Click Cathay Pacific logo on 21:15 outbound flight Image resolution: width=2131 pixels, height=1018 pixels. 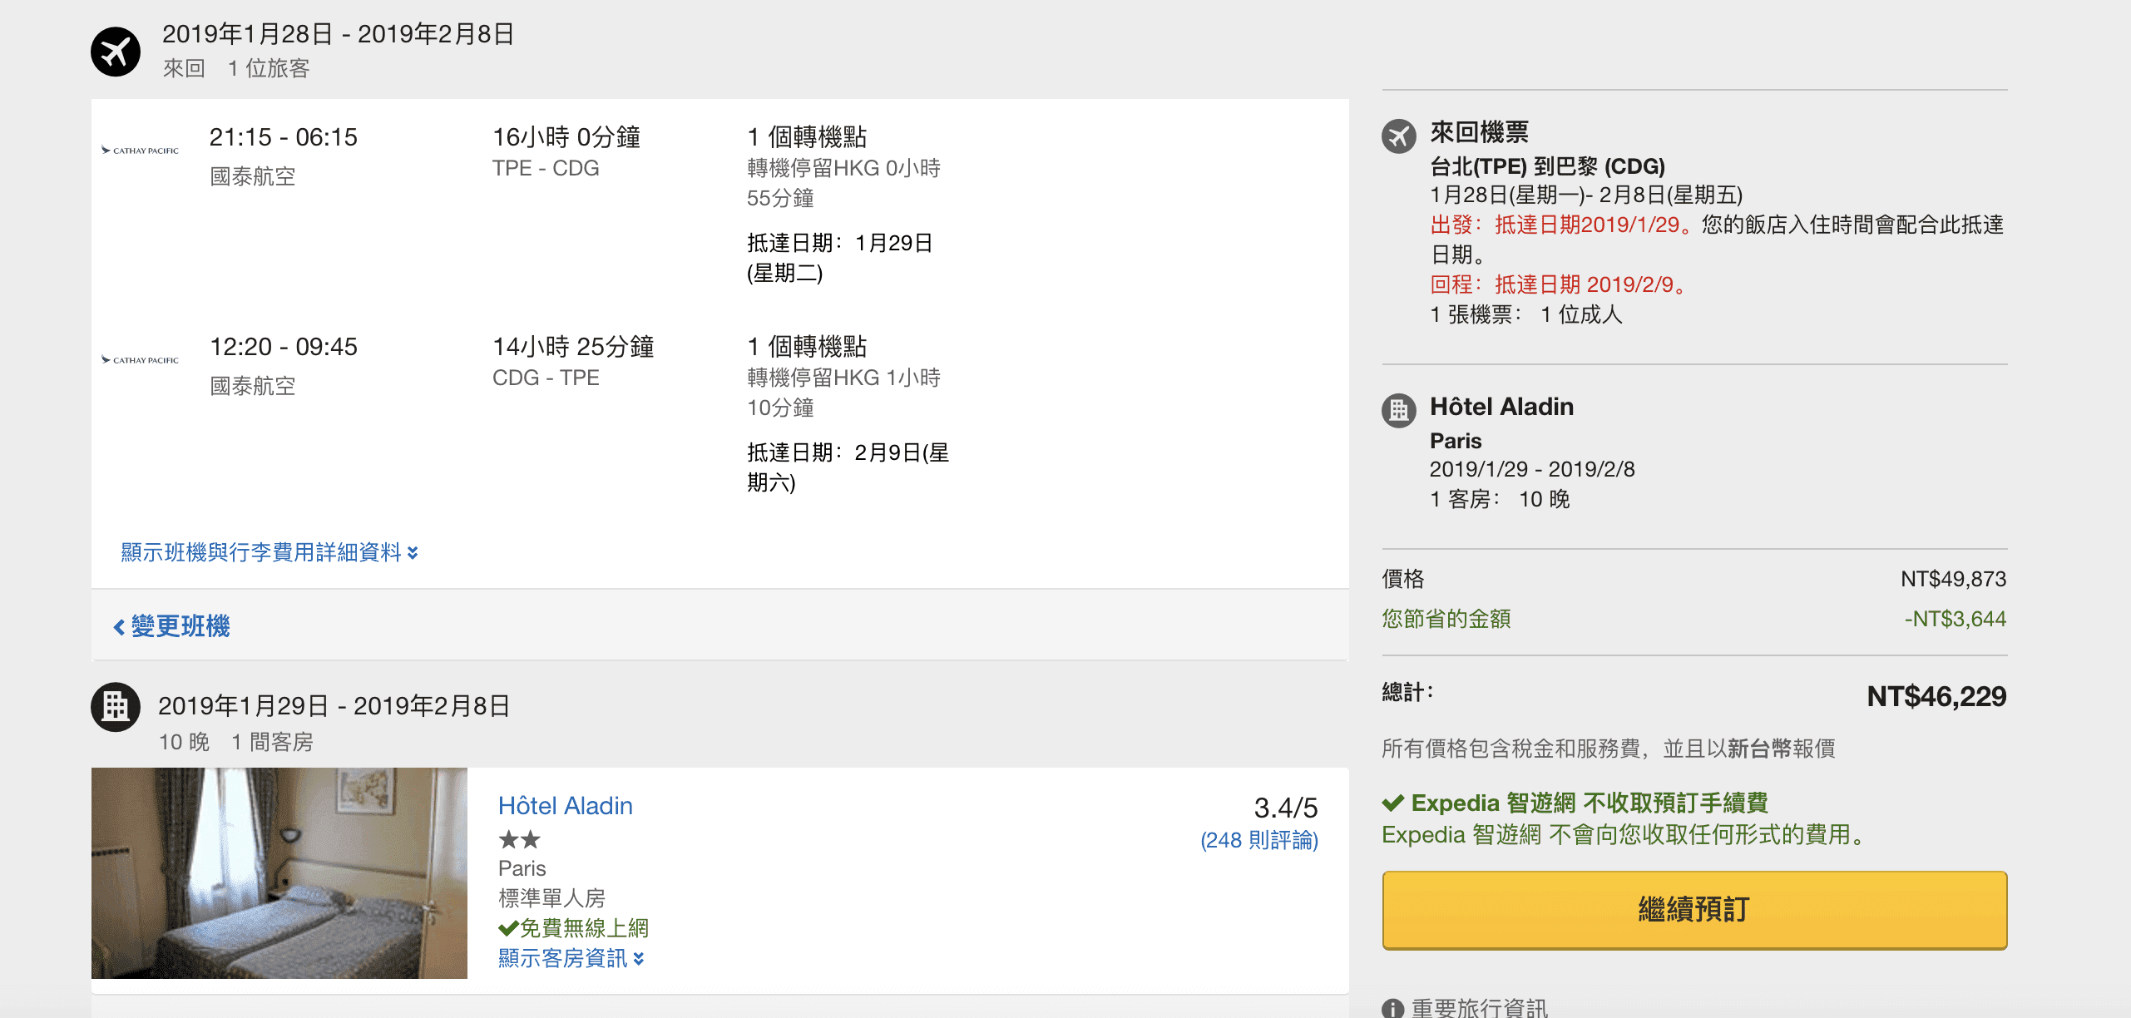(140, 151)
